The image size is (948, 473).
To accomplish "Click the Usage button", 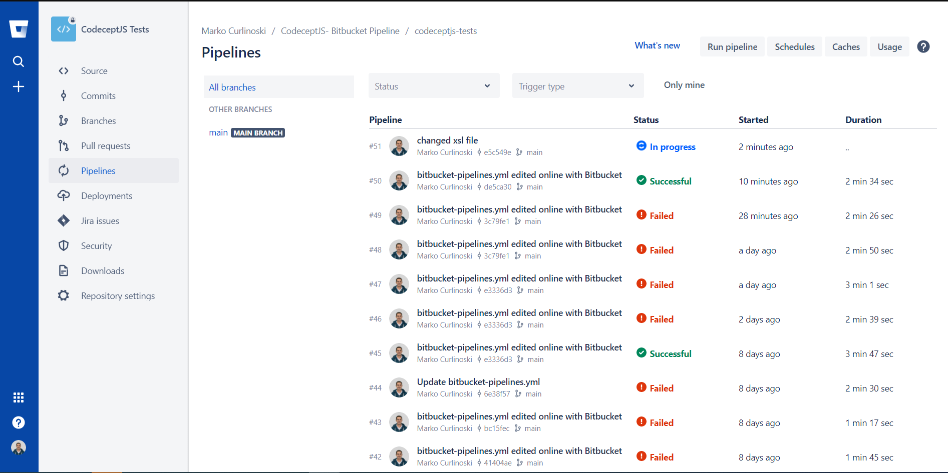I will [889, 46].
